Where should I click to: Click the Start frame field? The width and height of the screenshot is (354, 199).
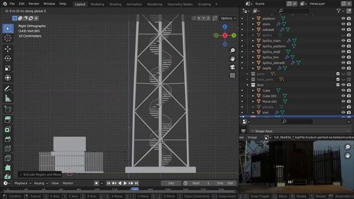coord(201,183)
